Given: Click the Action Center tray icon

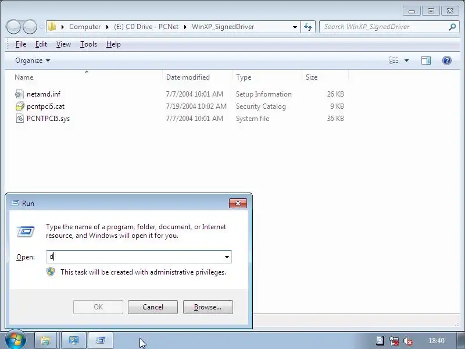Looking at the screenshot, I should point(380,341).
